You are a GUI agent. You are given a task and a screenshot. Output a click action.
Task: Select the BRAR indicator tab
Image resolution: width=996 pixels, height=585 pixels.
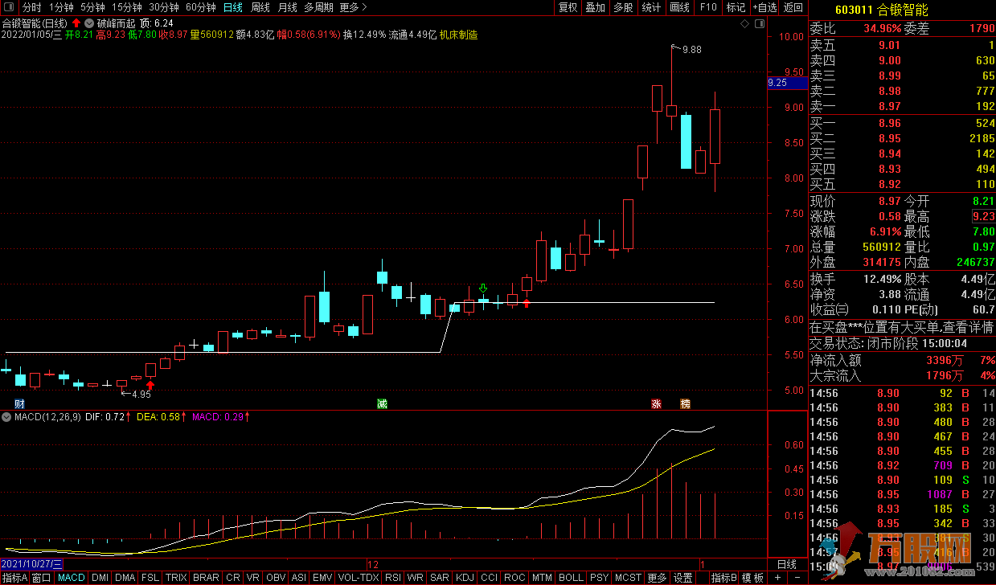(207, 578)
